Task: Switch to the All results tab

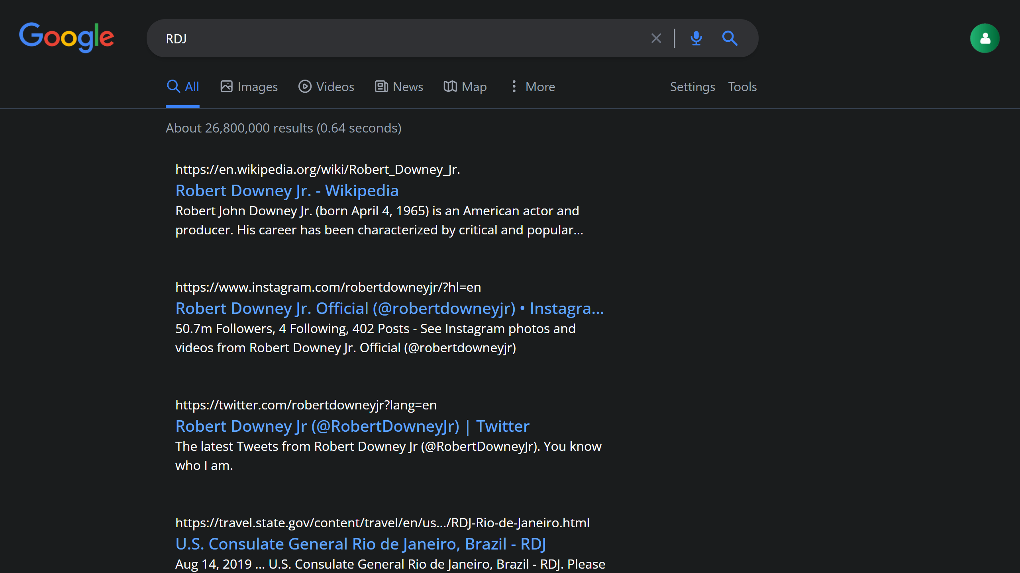Action: coord(183,87)
